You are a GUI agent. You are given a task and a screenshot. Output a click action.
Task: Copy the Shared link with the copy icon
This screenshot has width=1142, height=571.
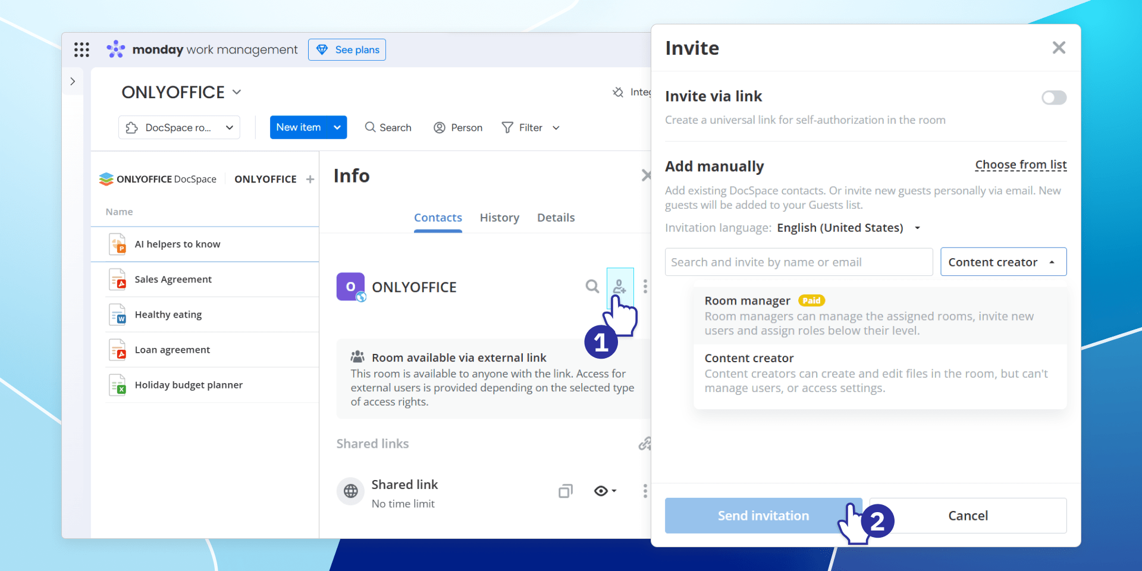[x=566, y=491]
